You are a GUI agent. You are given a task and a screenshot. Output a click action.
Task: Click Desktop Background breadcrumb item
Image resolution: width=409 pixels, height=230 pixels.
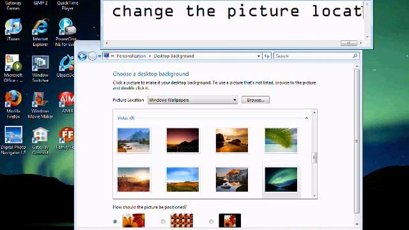pos(174,56)
